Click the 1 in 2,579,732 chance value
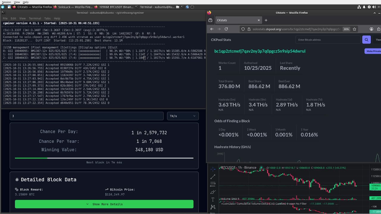 (x=149, y=133)
